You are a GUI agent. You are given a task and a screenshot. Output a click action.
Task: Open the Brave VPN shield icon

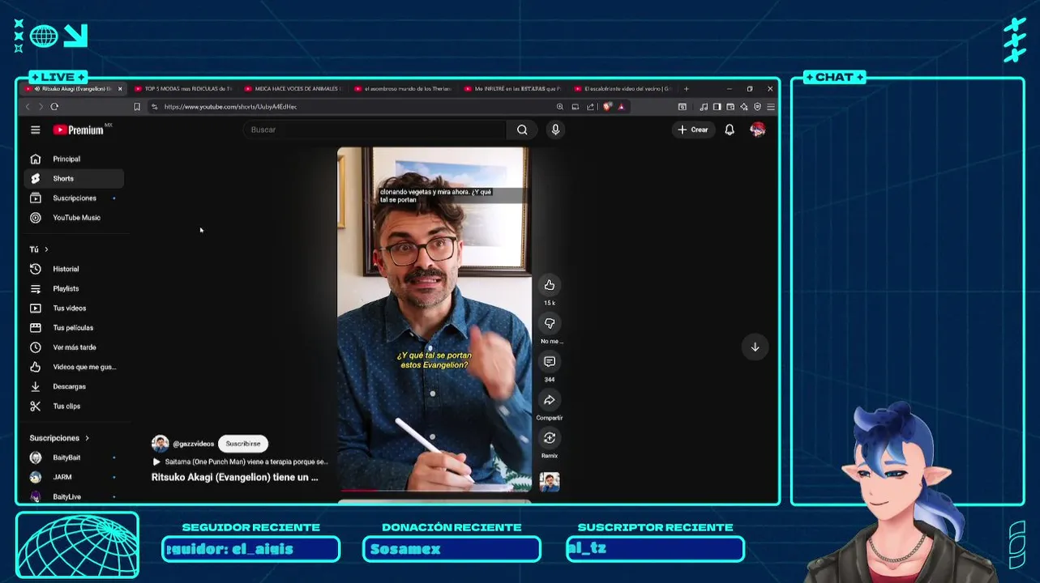click(757, 107)
